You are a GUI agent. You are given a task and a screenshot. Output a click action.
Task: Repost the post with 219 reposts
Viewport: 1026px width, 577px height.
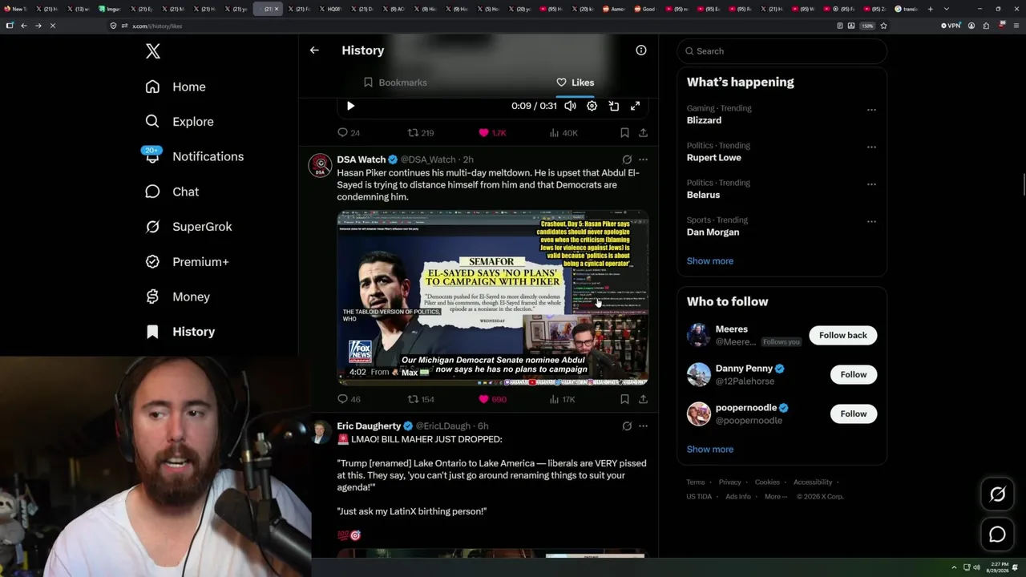[x=421, y=133]
